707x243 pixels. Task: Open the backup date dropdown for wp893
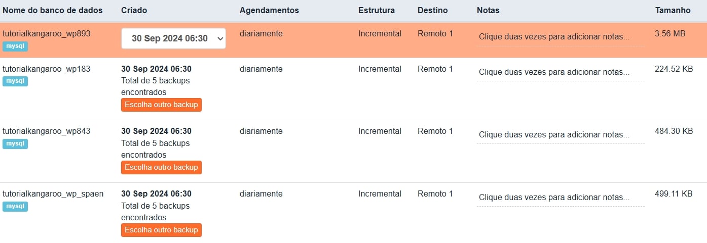(x=173, y=38)
